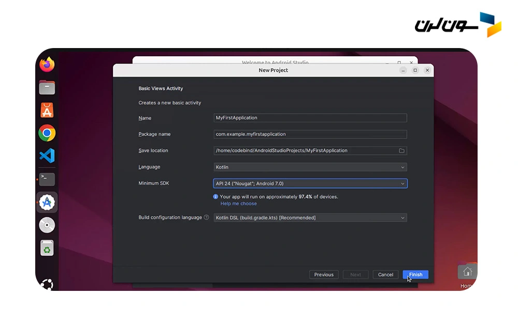518x310 pixels.
Task: Launch Google Chrome from dock
Action: [x=47, y=133]
